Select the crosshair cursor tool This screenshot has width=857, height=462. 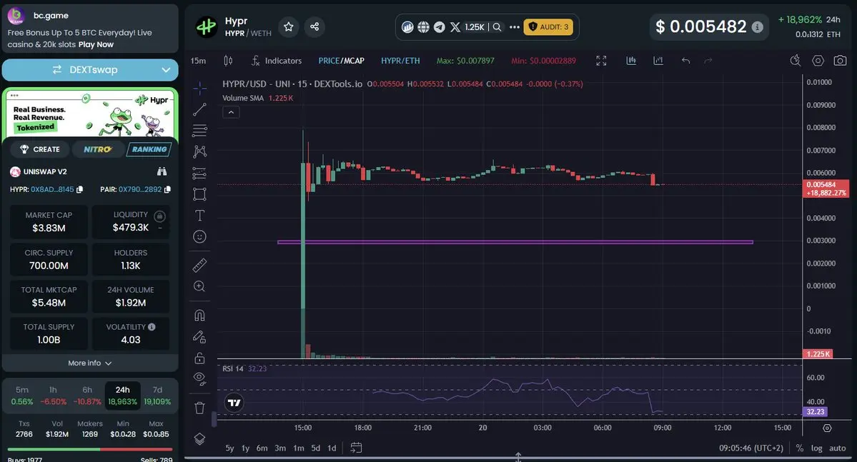click(x=199, y=88)
